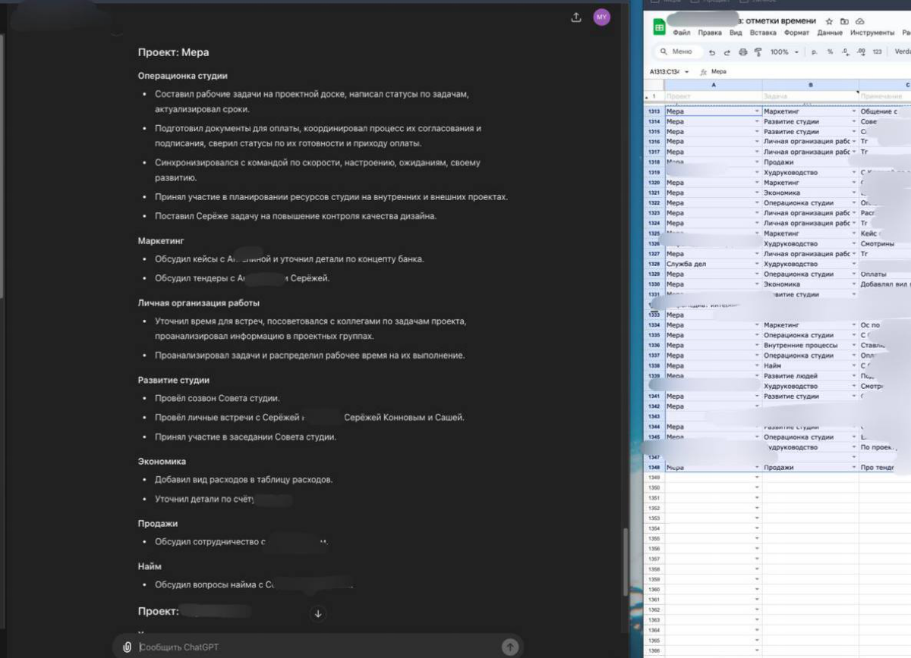911x658 pixels.
Task: Open dropdown arrow in cell A1313
Action: (757, 111)
